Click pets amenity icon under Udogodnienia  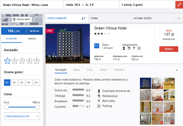tap(124, 48)
